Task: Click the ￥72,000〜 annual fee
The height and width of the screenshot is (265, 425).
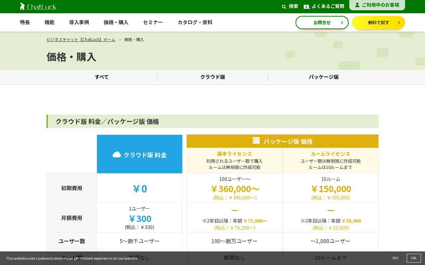Action: (x=255, y=221)
